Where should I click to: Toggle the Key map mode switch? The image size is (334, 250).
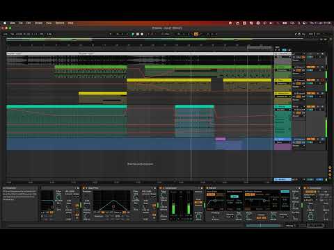(303, 34)
